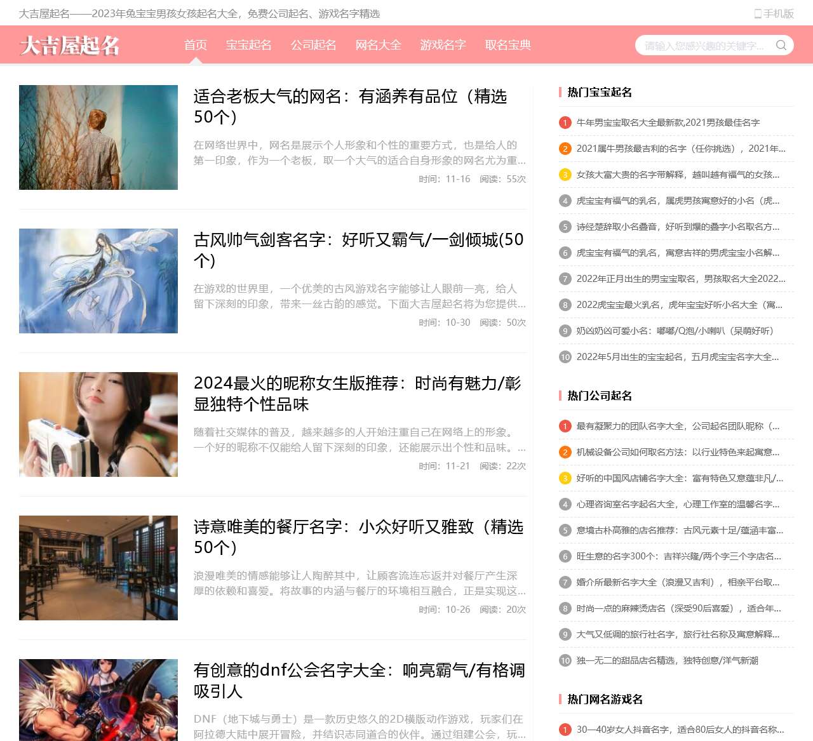Open the 取名宝典 navigation tab
Screen dimensions: 813x741
(508, 45)
